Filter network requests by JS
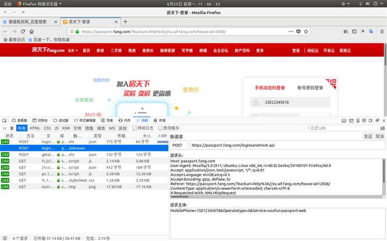Image resolution: width=387 pixels, height=241 pixels. (x=56, y=128)
